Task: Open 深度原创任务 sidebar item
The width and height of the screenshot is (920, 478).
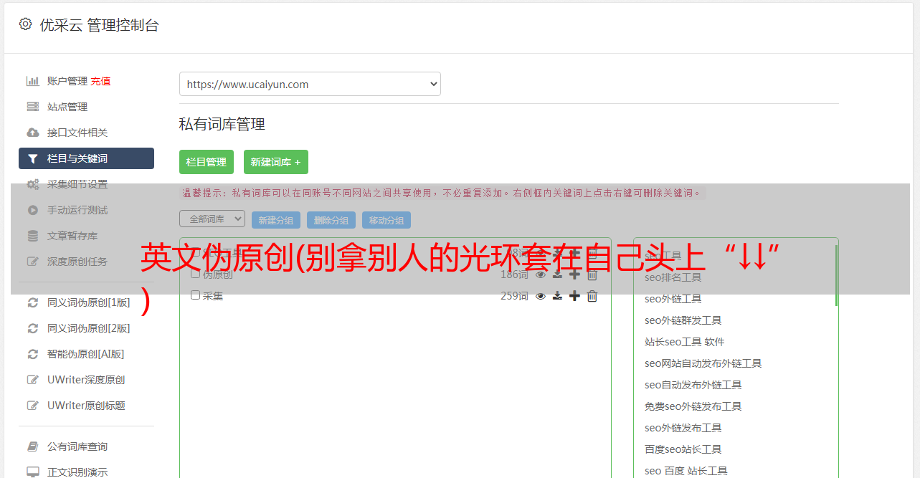Action: pyautogui.click(x=77, y=262)
